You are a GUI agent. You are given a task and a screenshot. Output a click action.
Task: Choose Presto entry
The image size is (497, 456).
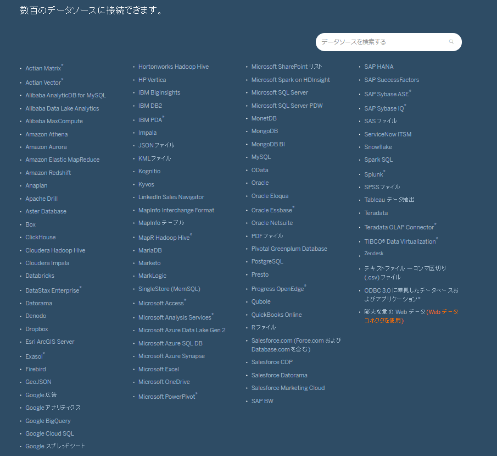coord(260,274)
